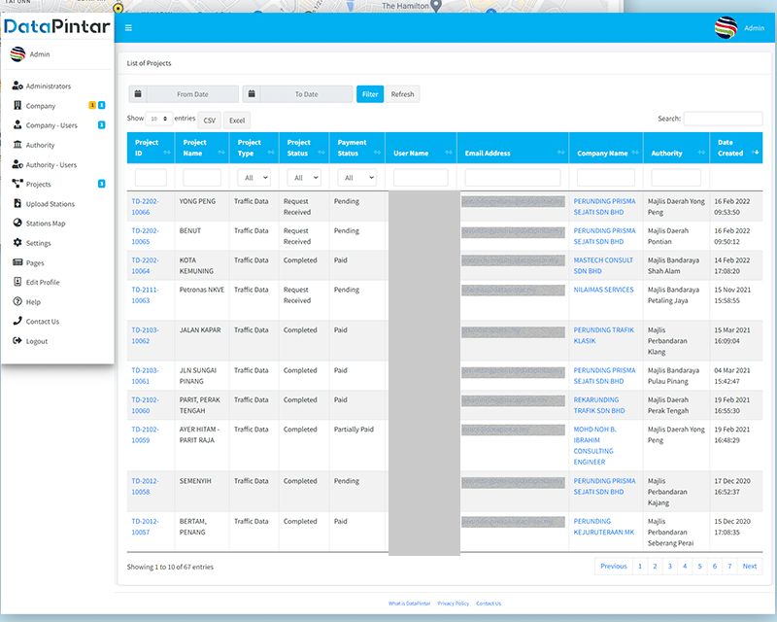
Task: Click the Refresh button
Action: click(402, 93)
